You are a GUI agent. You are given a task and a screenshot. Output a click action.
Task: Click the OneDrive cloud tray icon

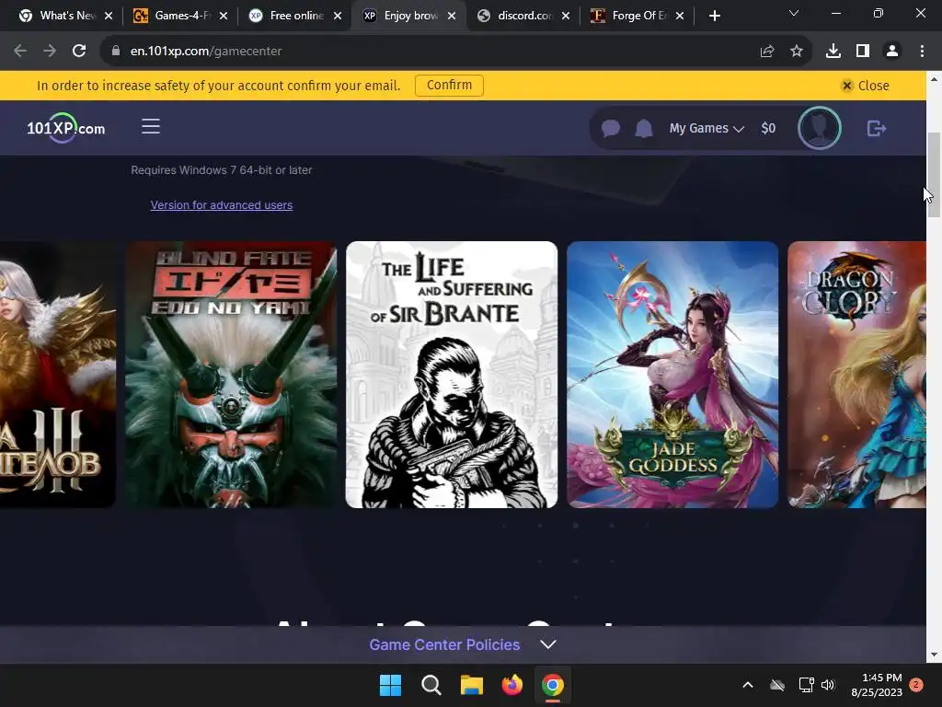(777, 685)
